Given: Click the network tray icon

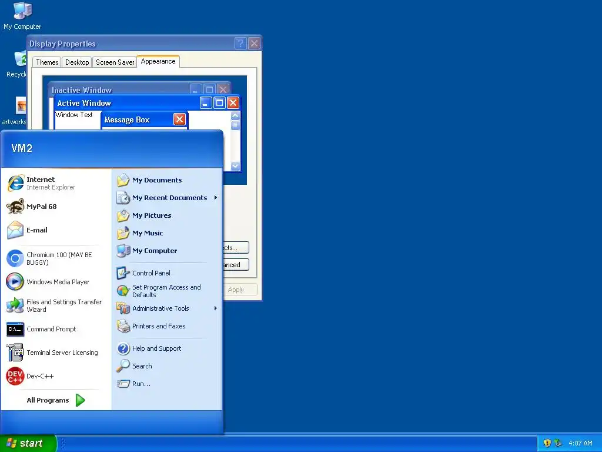Looking at the screenshot, I should 558,443.
